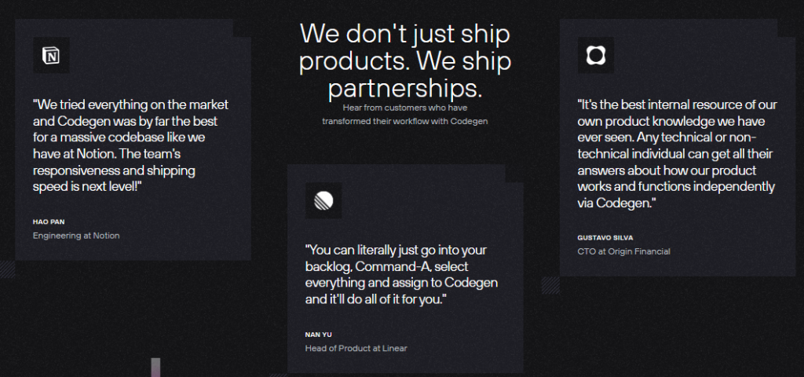This screenshot has height=377, width=804.
Task: Click "CTO at Origin Financial" title
Action: [623, 251]
